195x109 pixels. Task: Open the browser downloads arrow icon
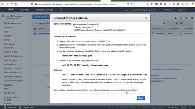click(148, 4)
